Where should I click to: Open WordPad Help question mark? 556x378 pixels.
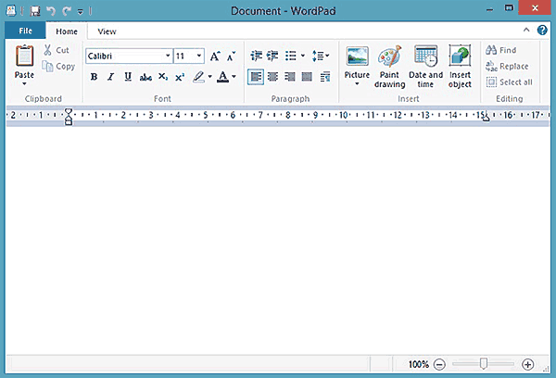[542, 31]
